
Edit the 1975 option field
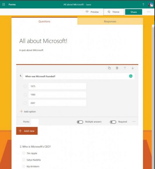coord(57,86)
